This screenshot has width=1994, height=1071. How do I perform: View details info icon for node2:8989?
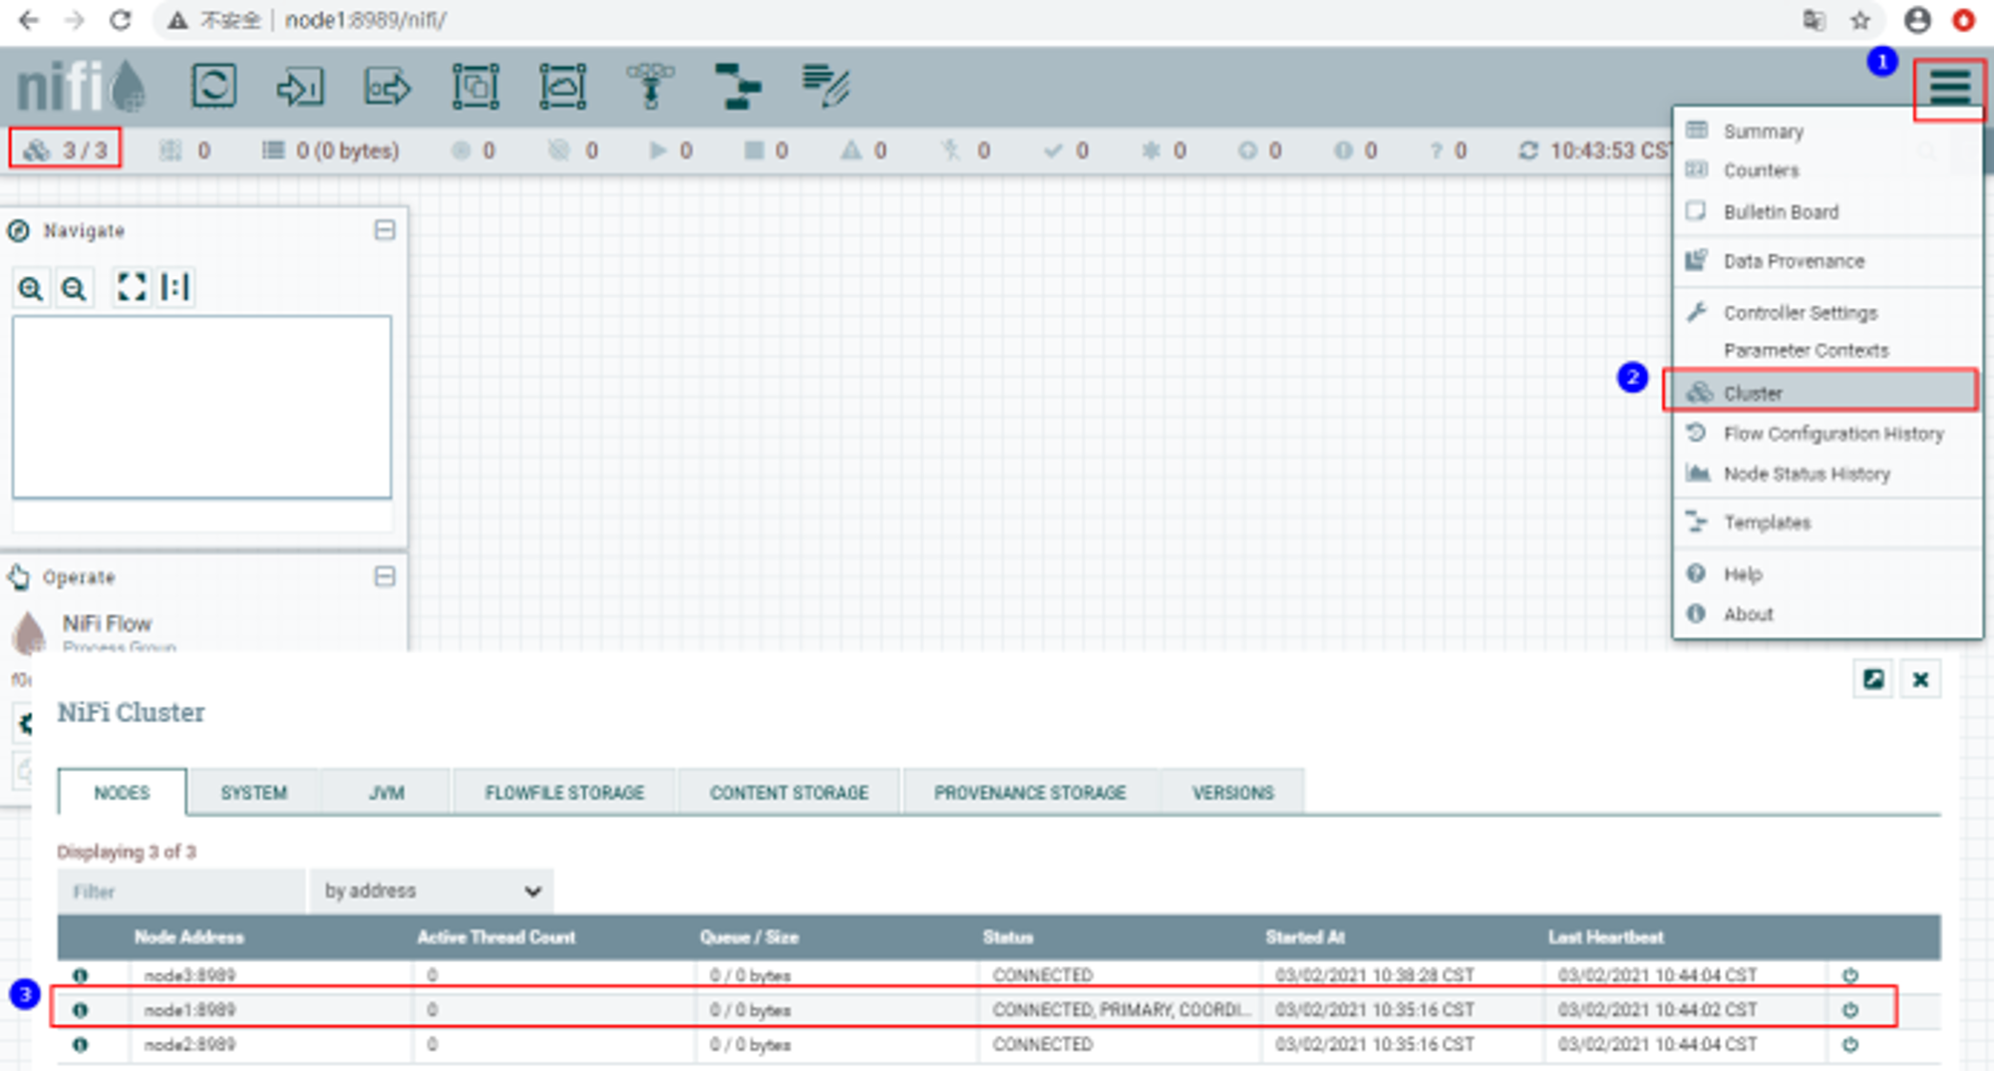coord(80,1044)
